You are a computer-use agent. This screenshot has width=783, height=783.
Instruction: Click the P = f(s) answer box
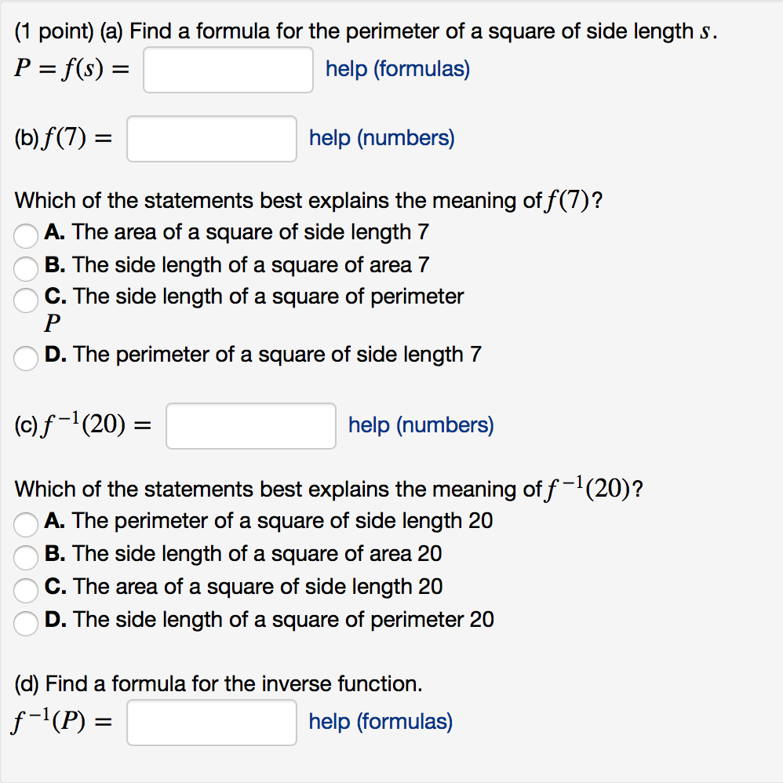tap(228, 70)
